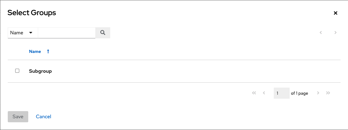
Task: Close the Select Groups dialog
Action: [x=335, y=13]
